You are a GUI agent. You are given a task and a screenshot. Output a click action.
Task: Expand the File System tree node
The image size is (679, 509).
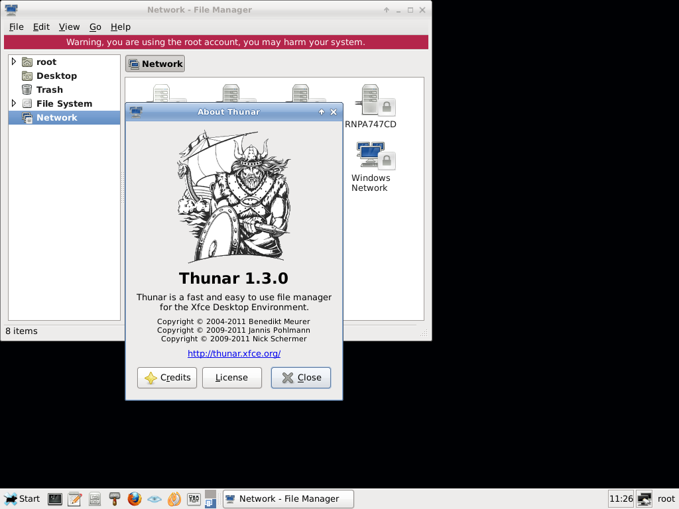pos(14,103)
